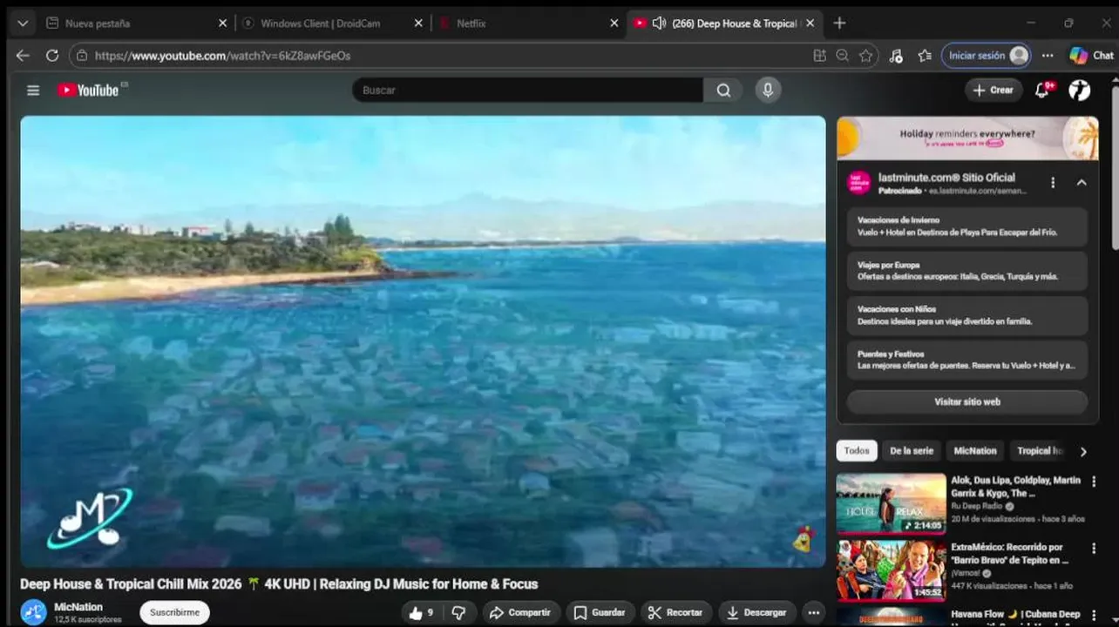
Task: Click Iniciar sesión in the browser toolbar
Action: 986,56
